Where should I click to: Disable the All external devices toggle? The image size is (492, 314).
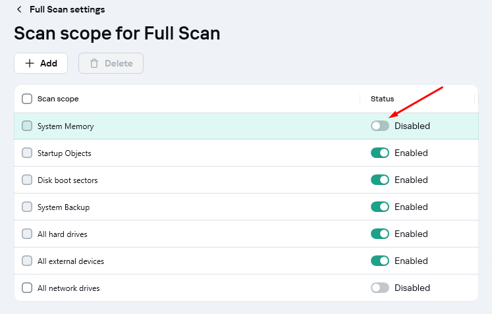coord(380,261)
